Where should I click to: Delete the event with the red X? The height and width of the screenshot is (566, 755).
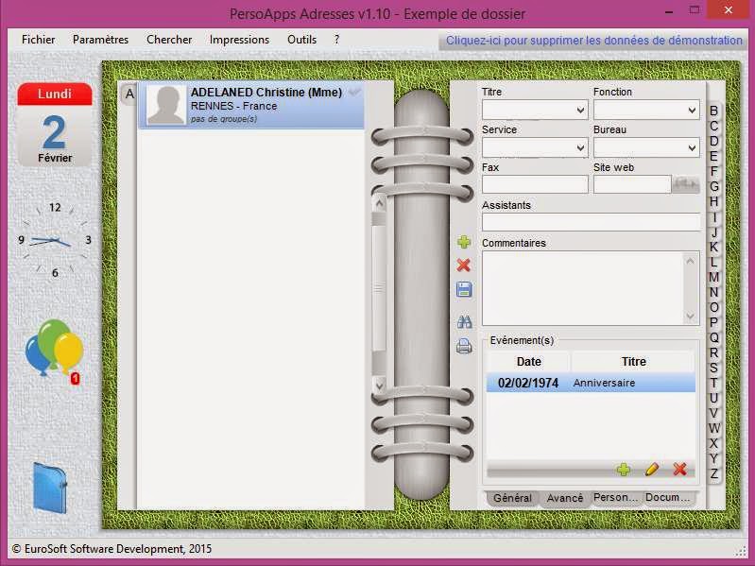point(679,469)
